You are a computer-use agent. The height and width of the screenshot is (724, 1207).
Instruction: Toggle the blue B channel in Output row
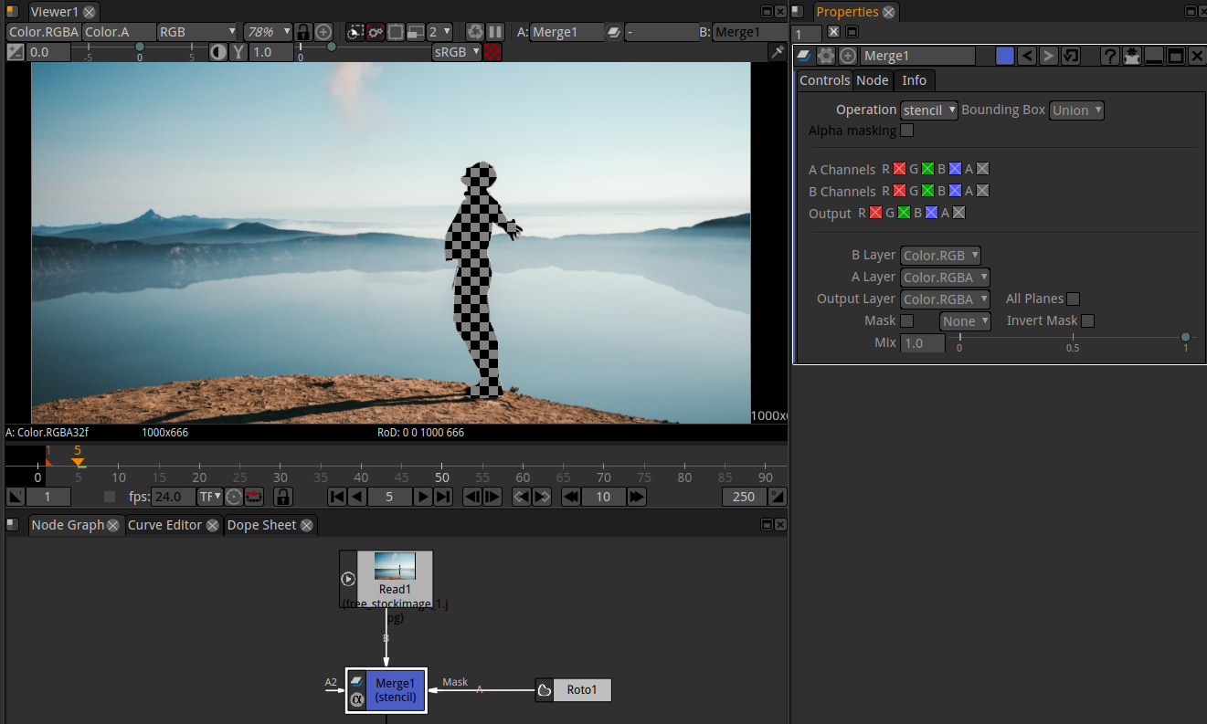point(931,212)
